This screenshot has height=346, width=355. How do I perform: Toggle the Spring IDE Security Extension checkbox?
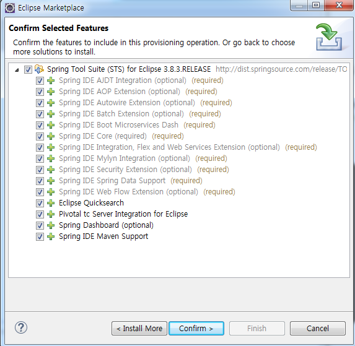(40, 170)
